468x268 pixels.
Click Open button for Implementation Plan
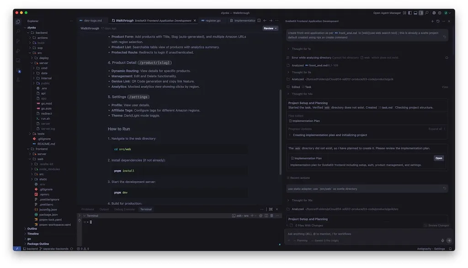pyautogui.click(x=438, y=158)
